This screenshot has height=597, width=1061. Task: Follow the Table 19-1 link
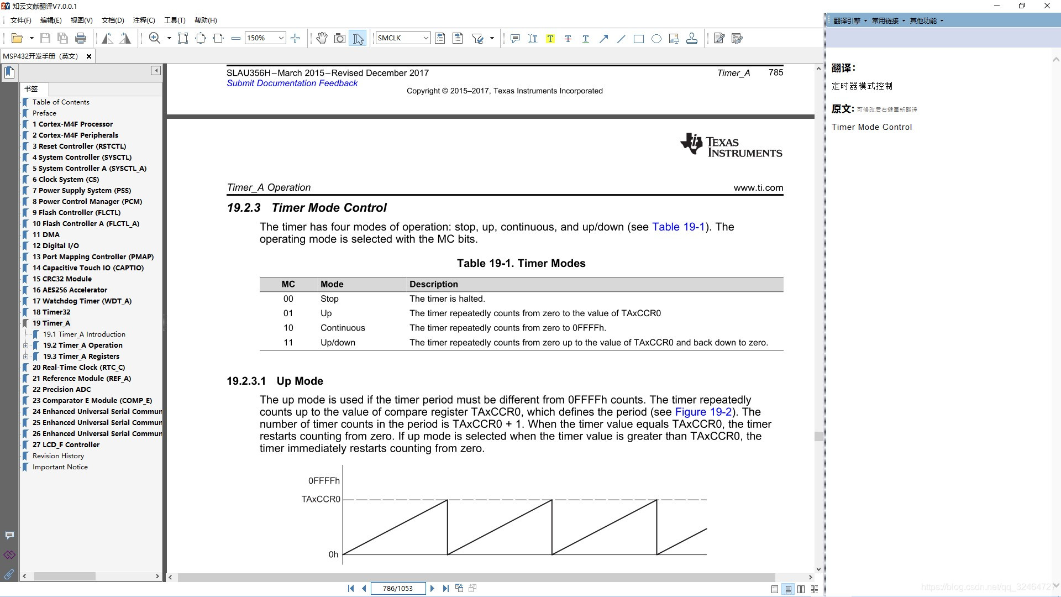pyautogui.click(x=678, y=227)
